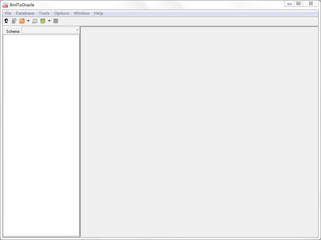The image size is (321, 240).
Task: Open the Tools menu
Action: pos(44,13)
